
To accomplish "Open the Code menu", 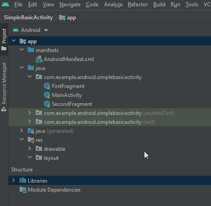I will pyautogui.click(x=92, y=4).
